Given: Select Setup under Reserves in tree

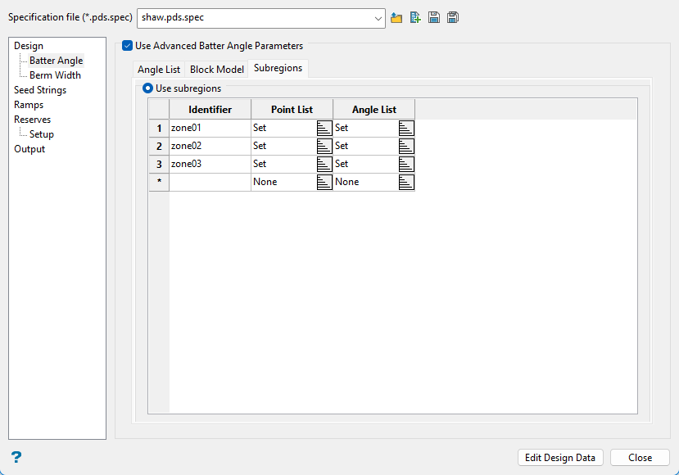Looking at the screenshot, I should 42,134.
